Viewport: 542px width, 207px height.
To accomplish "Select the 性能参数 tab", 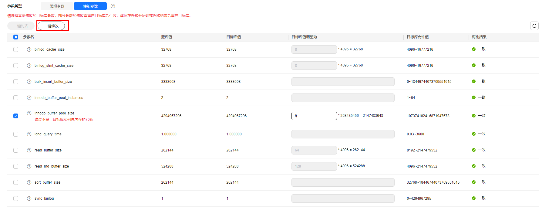I will click(x=90, y=6).
